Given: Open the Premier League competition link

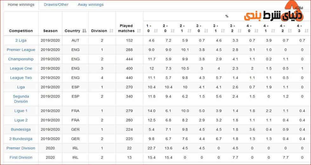Looking at the screenshot, I should (21, 50).
